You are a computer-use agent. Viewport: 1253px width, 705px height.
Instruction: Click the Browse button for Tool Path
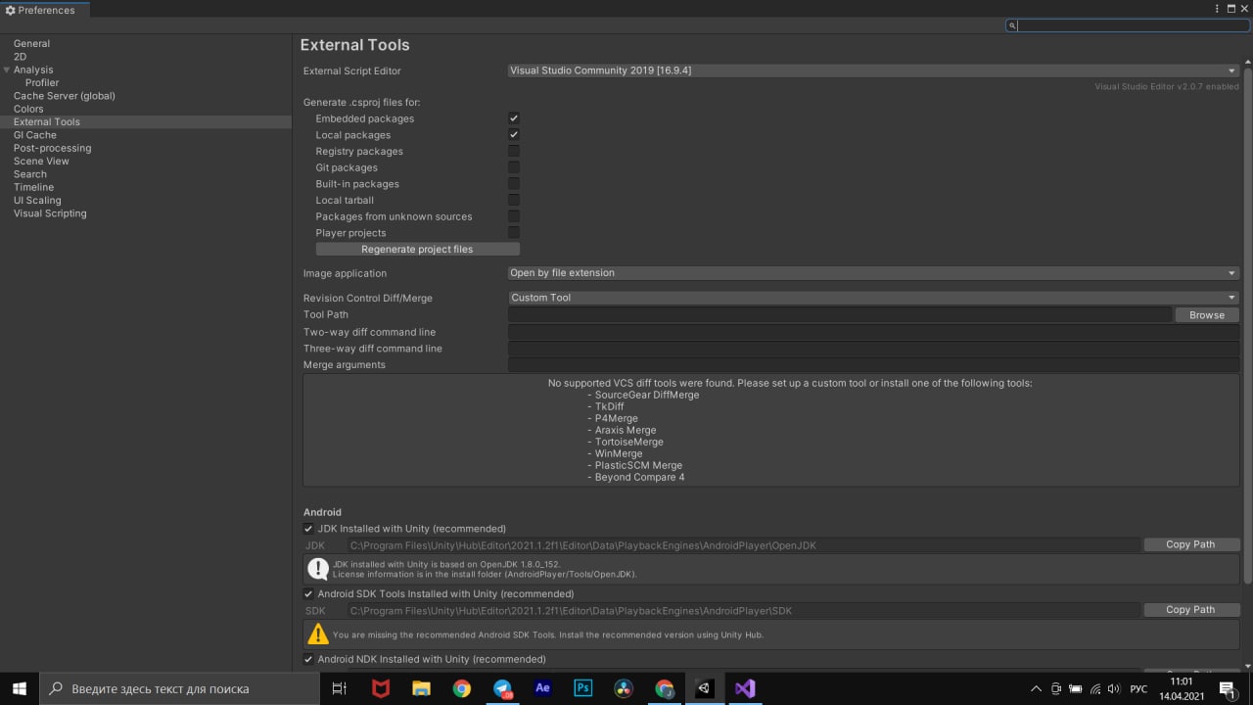(1207, 315)
